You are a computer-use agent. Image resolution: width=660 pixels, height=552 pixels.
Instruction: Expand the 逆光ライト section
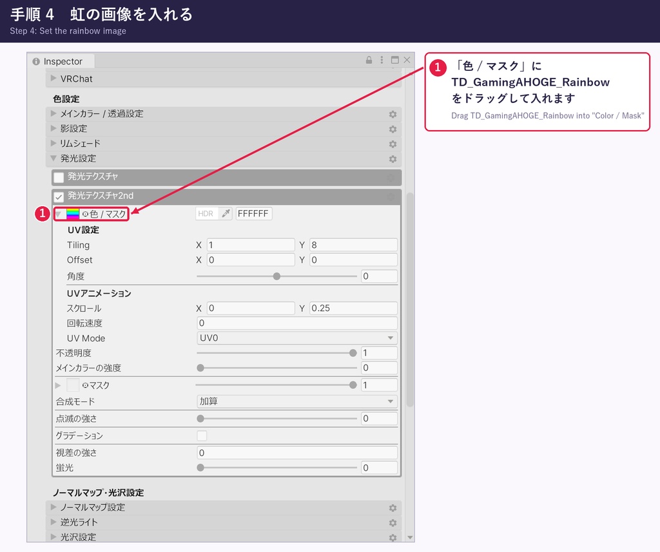coord(53,522)
